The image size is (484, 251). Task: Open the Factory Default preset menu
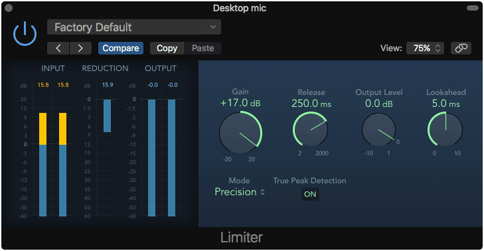click(x=134, y=27)
